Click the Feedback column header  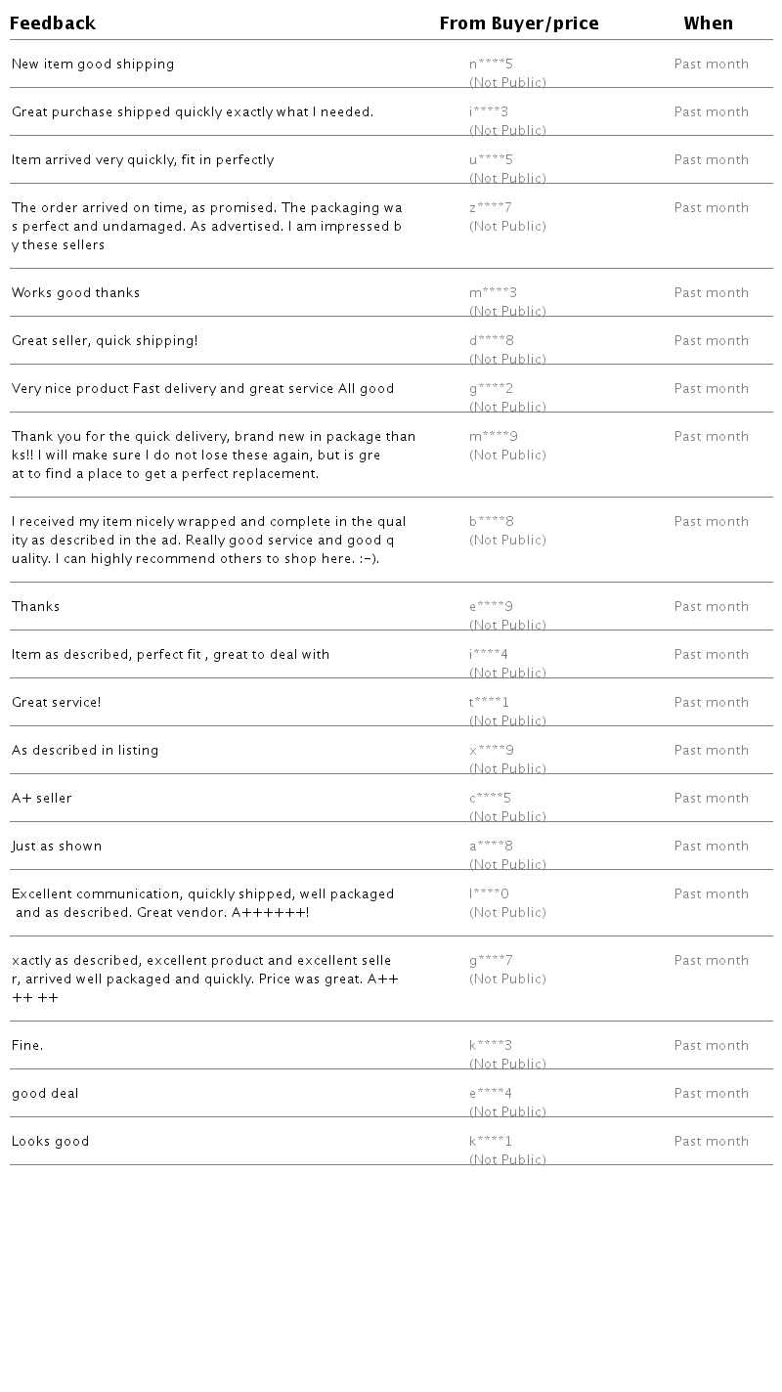coord(53,23)
